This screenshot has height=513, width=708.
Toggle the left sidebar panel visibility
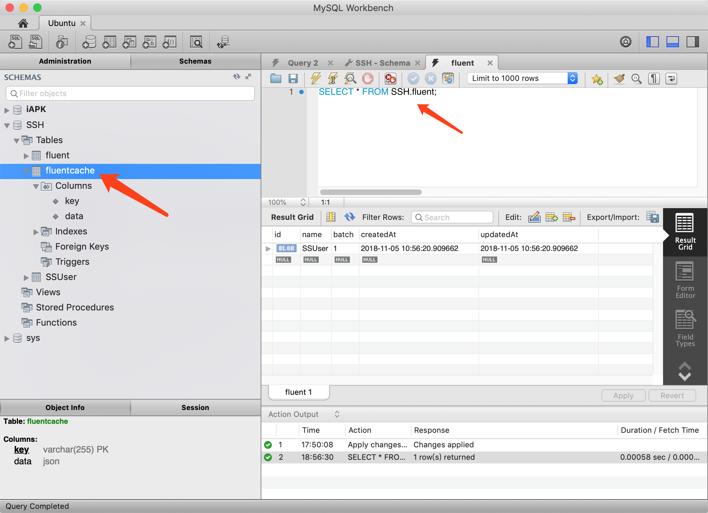coord(652,42)
